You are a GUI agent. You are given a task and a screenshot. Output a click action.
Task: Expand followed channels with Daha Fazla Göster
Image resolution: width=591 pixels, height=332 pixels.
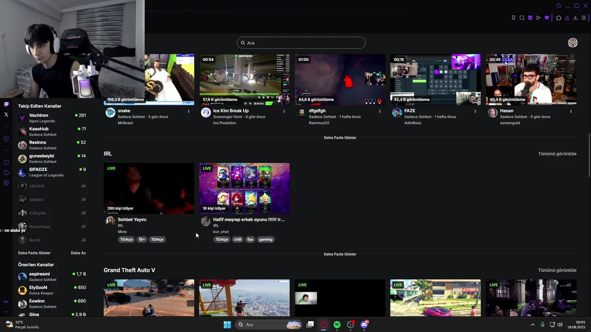click(x=34, y=253)
